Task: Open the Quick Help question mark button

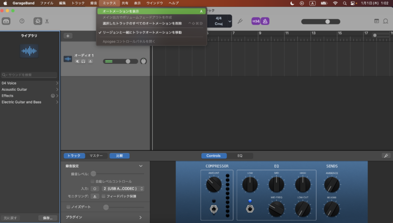Action: [22, 21]
